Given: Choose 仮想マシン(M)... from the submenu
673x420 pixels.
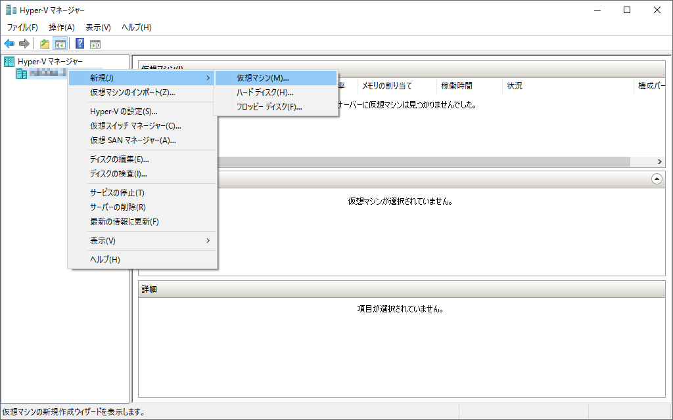Looking at the screenshot, I should point(276,78).
